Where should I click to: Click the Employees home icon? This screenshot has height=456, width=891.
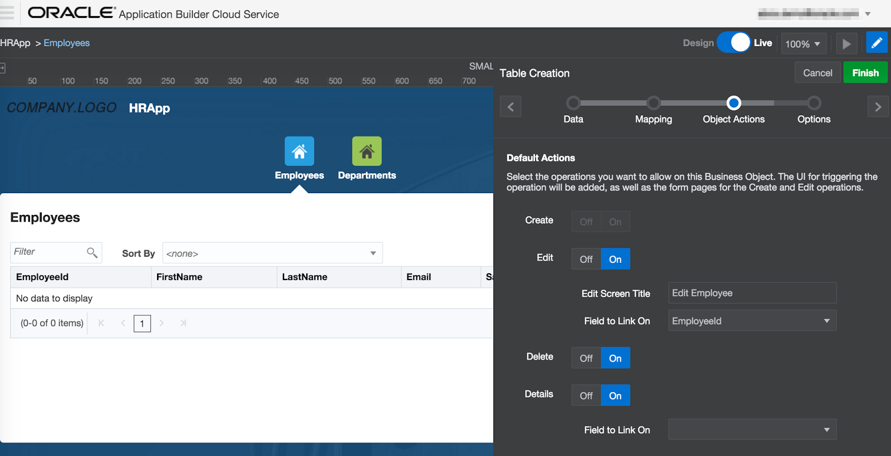(x=300, y=151)
